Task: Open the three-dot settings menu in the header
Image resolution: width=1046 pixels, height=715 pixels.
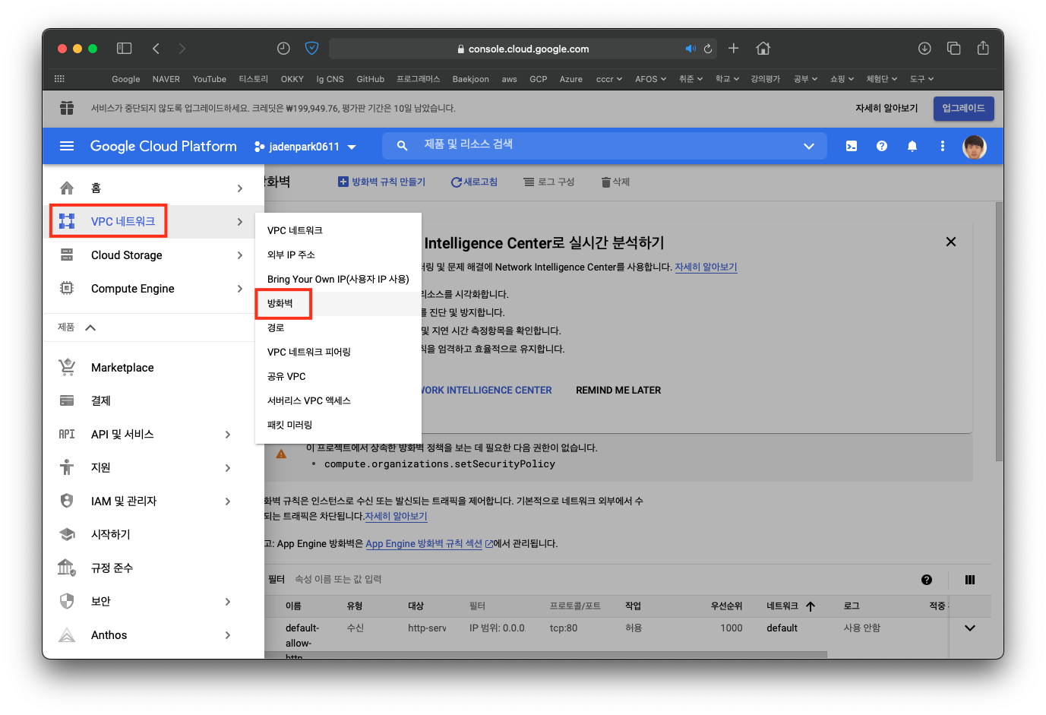Action: point(943,146)
